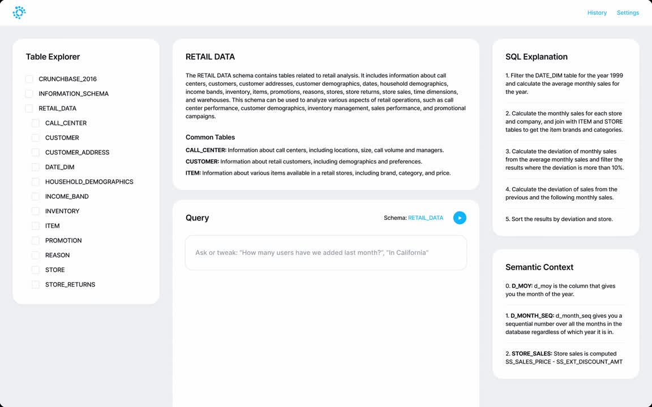Image resolution: width=652 pixels, height=407 pixels.
Task: Open the Settings page
Action: click(x=628, y=12)
